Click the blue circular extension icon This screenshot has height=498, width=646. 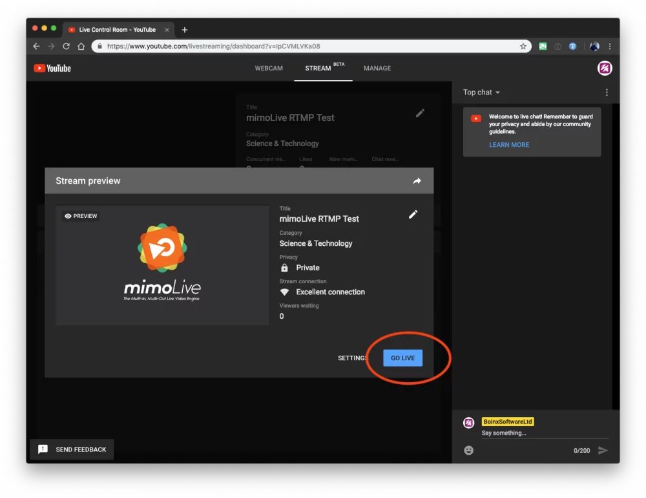pos(572,46)
